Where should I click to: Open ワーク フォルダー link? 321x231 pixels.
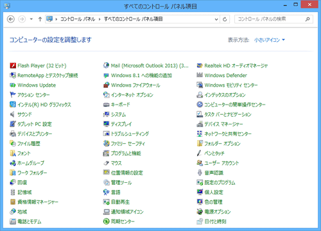(x=32, y=173)
